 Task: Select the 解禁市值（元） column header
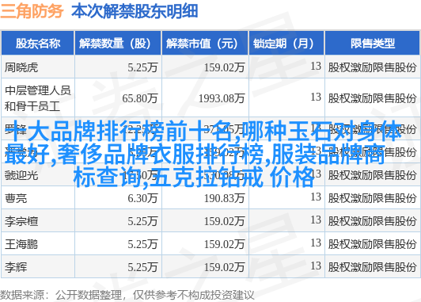point(205,44)
